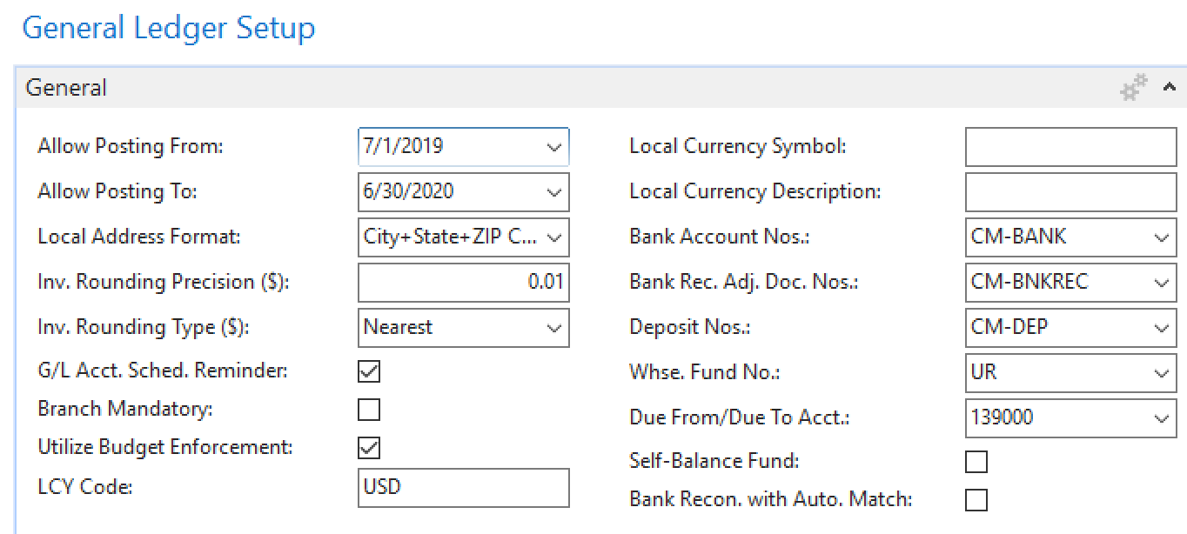Image resolution: width=1187 pixels, height=534 pixels.
Task: Open the Inv. Rounding Type dropdown
Action: click(553, 328)
